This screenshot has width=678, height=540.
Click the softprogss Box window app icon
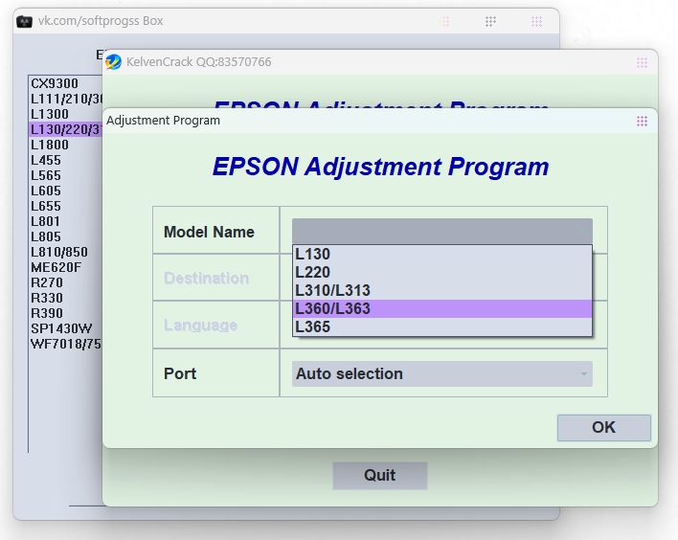click(x=24, y=21)
